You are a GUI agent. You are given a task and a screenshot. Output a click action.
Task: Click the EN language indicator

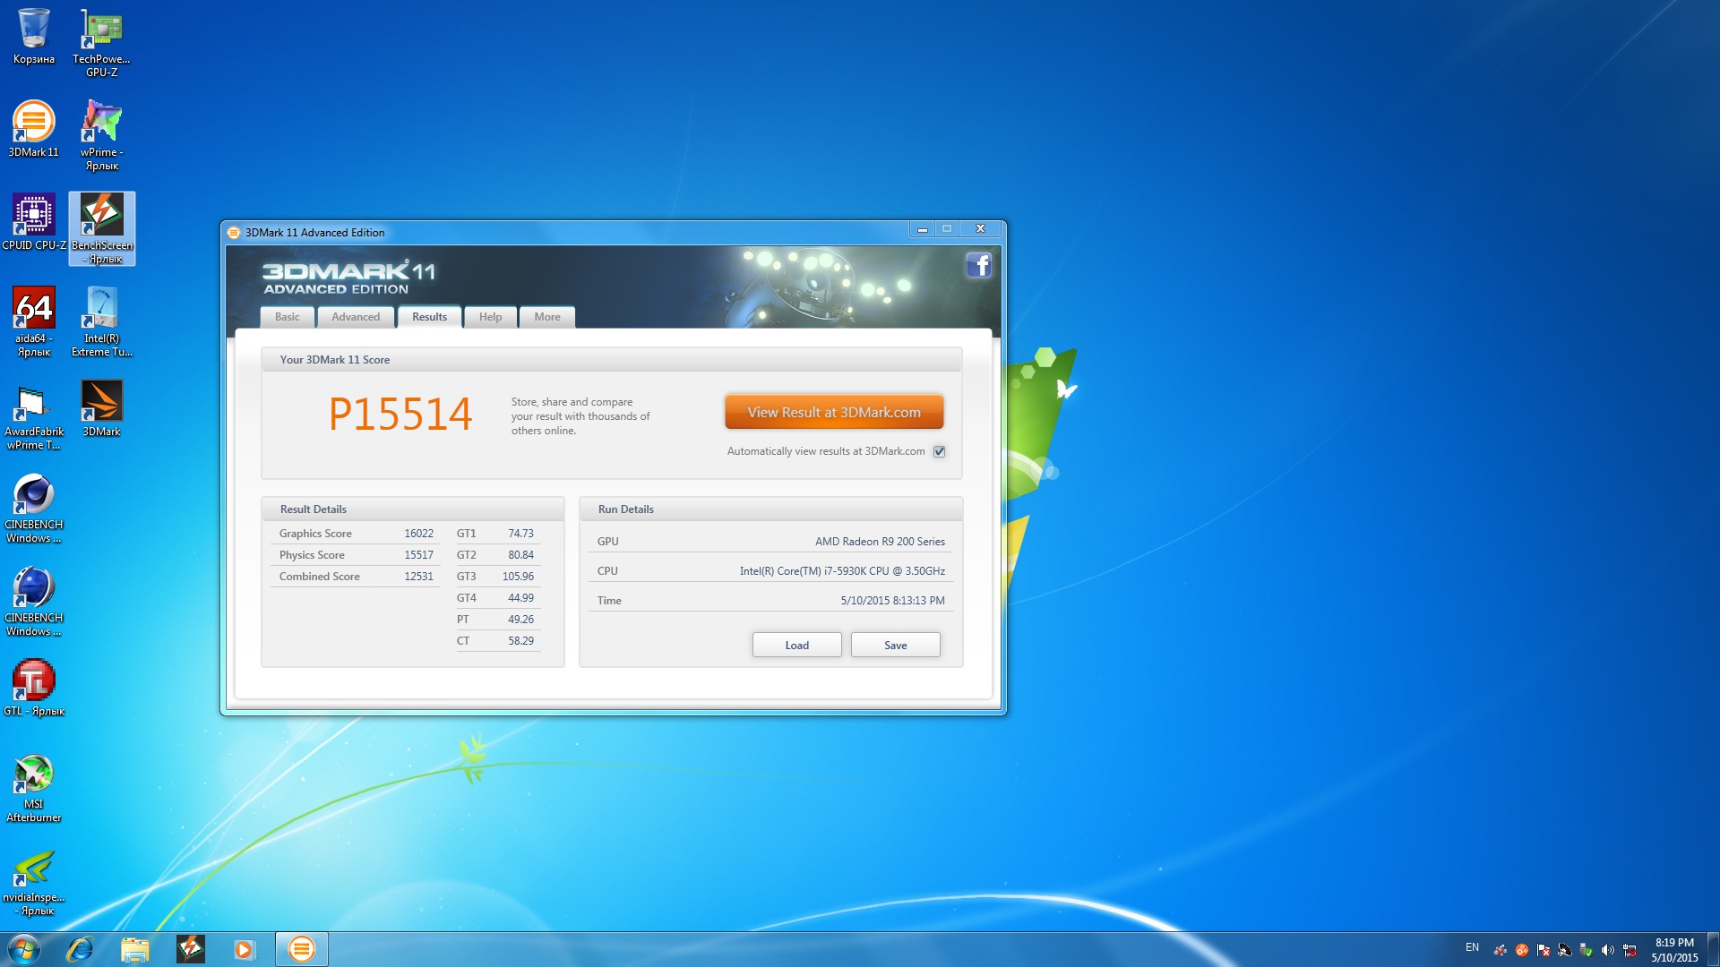pyautogui.click(x=1472, y=947)
